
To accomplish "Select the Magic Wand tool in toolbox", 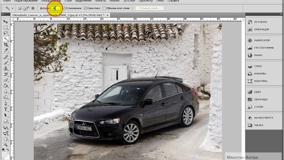I will pyautogui.click(x=6, y=39).
